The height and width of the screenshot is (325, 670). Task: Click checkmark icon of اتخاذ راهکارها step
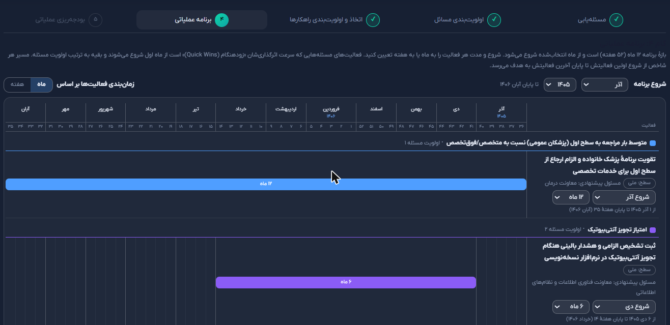point(373,20)
